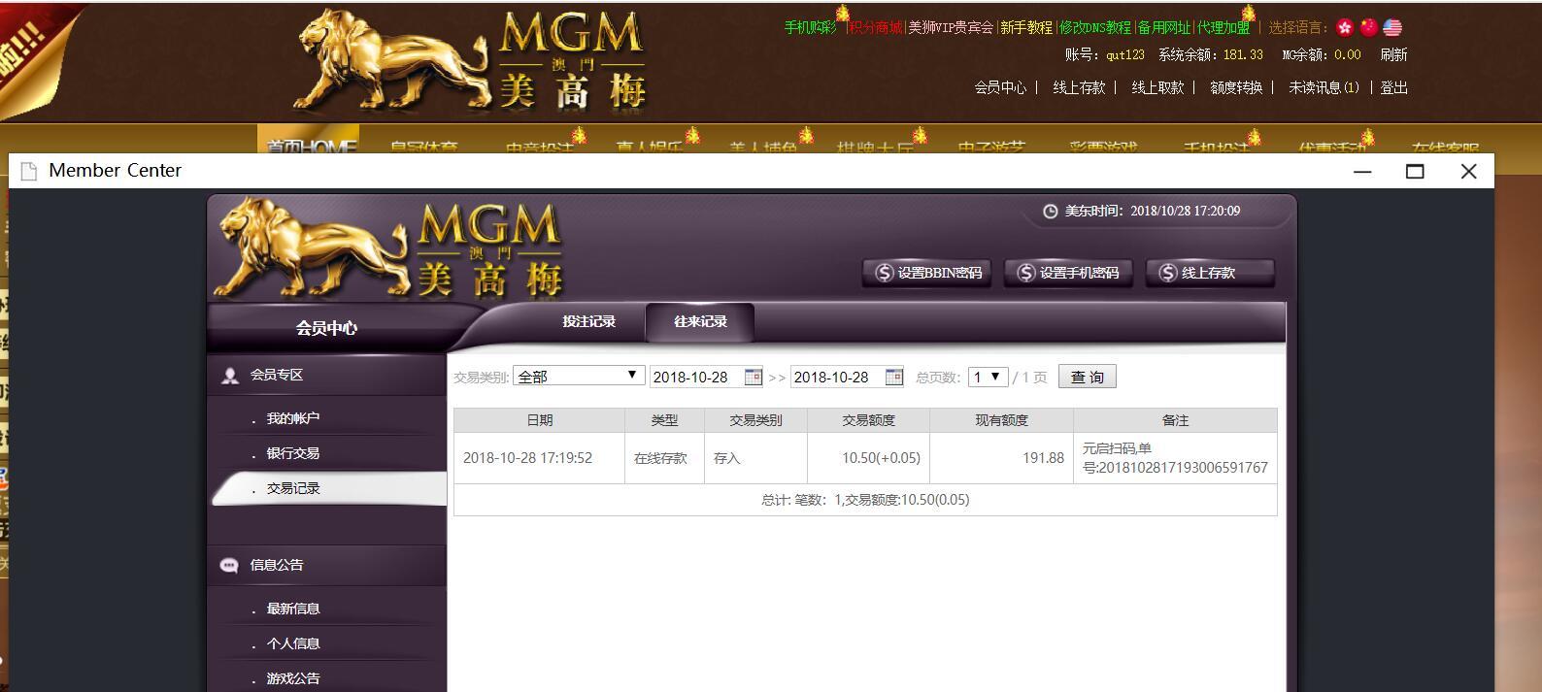Click the 设置手机密码 button

1068,273
